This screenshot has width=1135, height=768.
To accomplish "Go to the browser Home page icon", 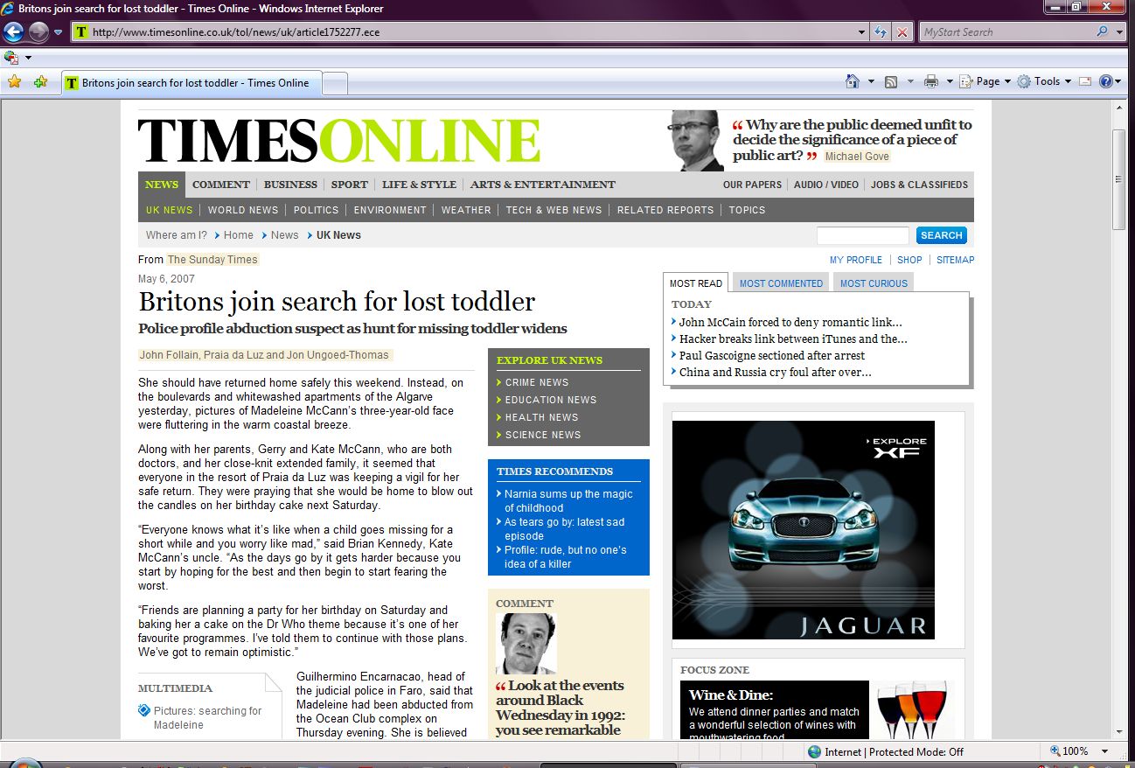I will point(853,81).
